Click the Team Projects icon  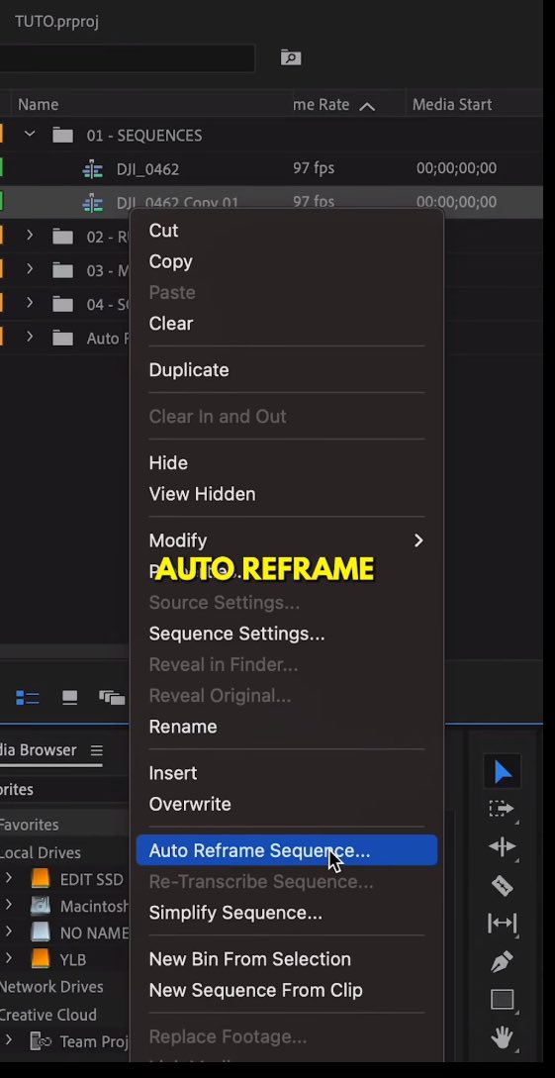click(41, 1041)
